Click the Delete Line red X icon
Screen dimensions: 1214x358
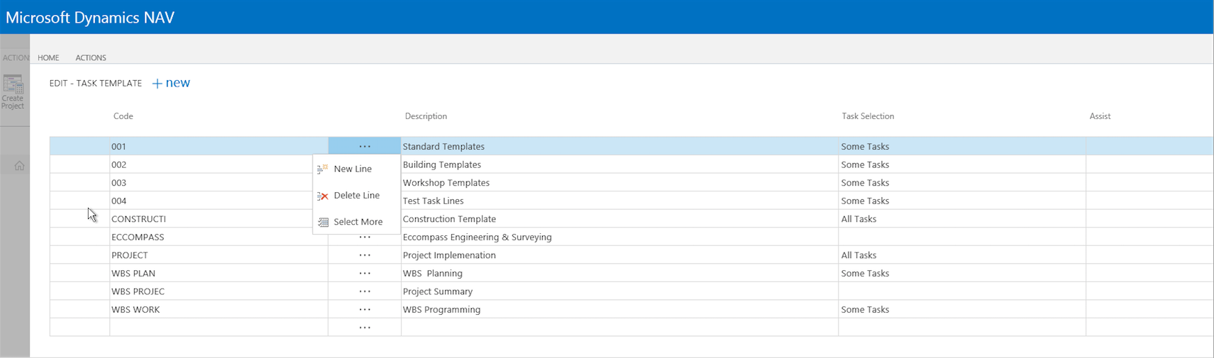coord(323,196)
